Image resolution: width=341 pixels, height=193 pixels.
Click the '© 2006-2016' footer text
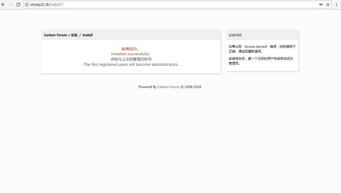(x=191, y=87)
